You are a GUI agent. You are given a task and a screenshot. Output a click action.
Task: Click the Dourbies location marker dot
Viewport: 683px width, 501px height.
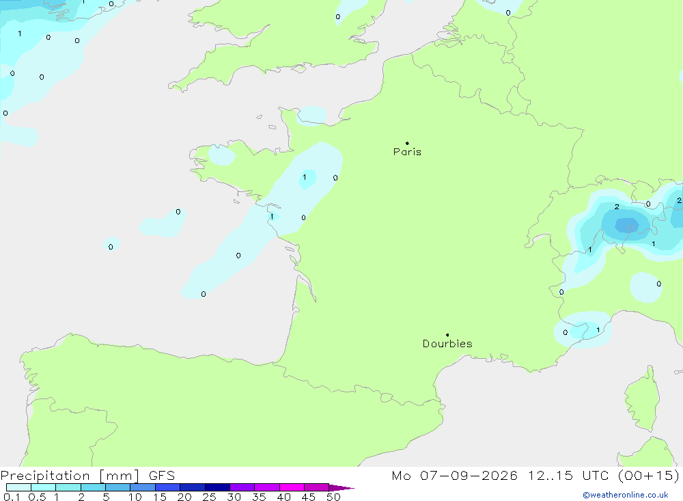point(447,335)
